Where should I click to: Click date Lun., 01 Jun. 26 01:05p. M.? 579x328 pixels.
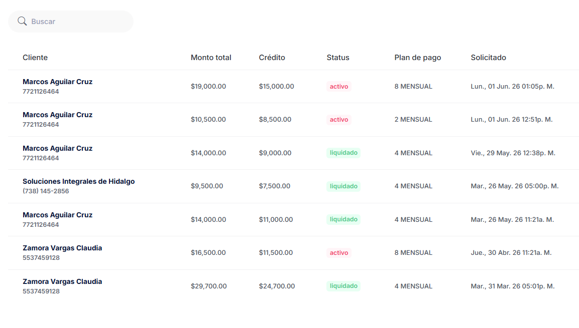pos(513,87)
